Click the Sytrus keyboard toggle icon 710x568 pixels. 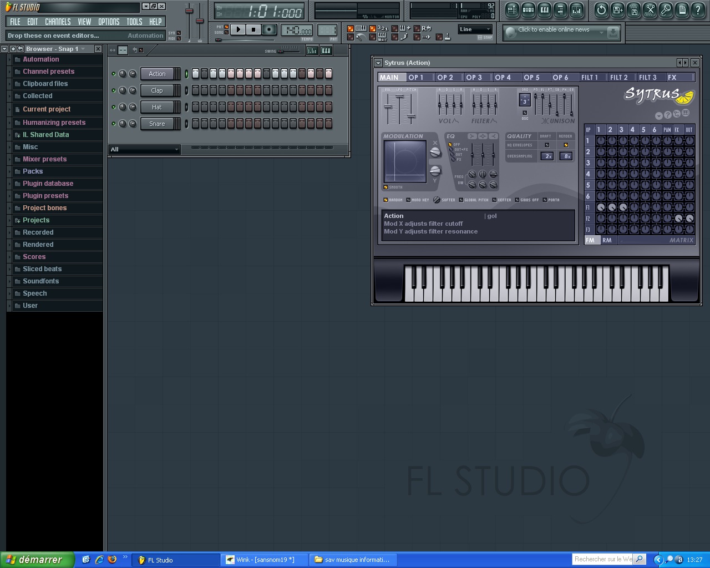click(x=686, y=113)
